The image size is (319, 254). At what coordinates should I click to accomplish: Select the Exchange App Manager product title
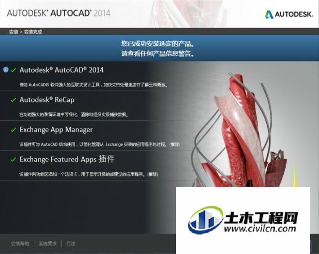pos(56,130)
